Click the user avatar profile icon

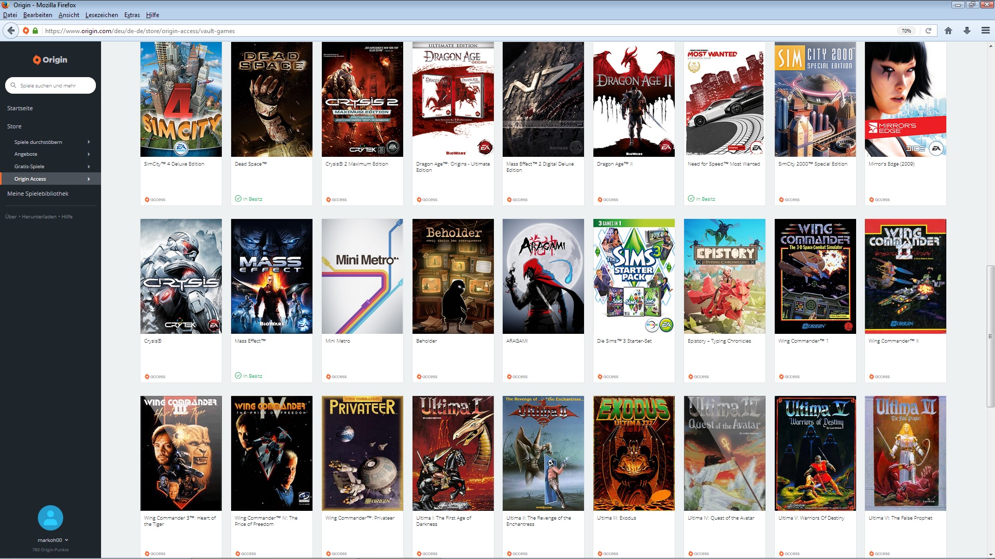[50, 518]
